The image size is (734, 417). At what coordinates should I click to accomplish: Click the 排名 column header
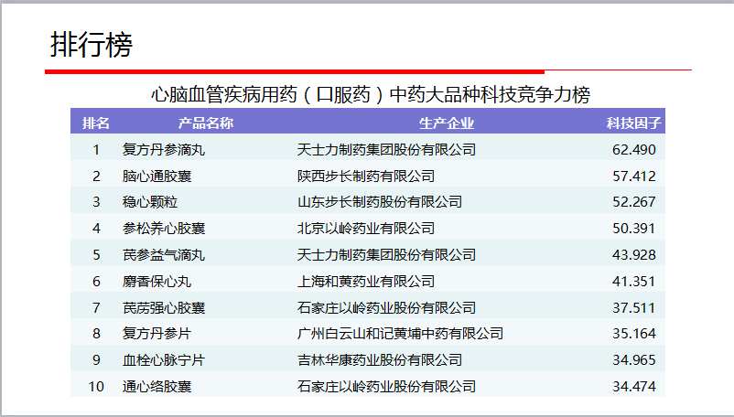click(x=96, y=123)
